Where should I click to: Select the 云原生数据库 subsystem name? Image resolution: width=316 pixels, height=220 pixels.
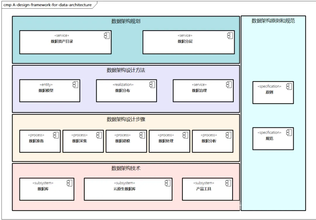125,189
